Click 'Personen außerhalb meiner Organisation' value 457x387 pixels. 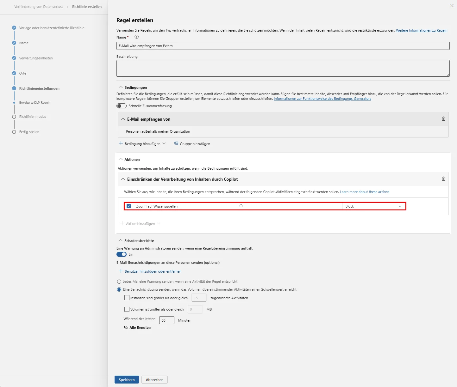tap(158, 131)
